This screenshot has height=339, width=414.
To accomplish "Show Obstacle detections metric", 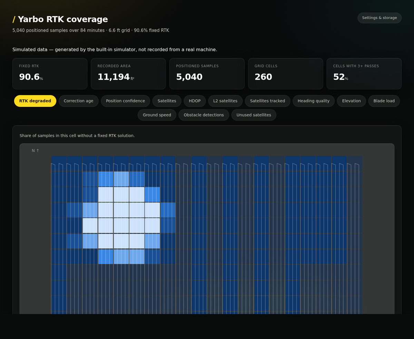I will pos(204,115).
